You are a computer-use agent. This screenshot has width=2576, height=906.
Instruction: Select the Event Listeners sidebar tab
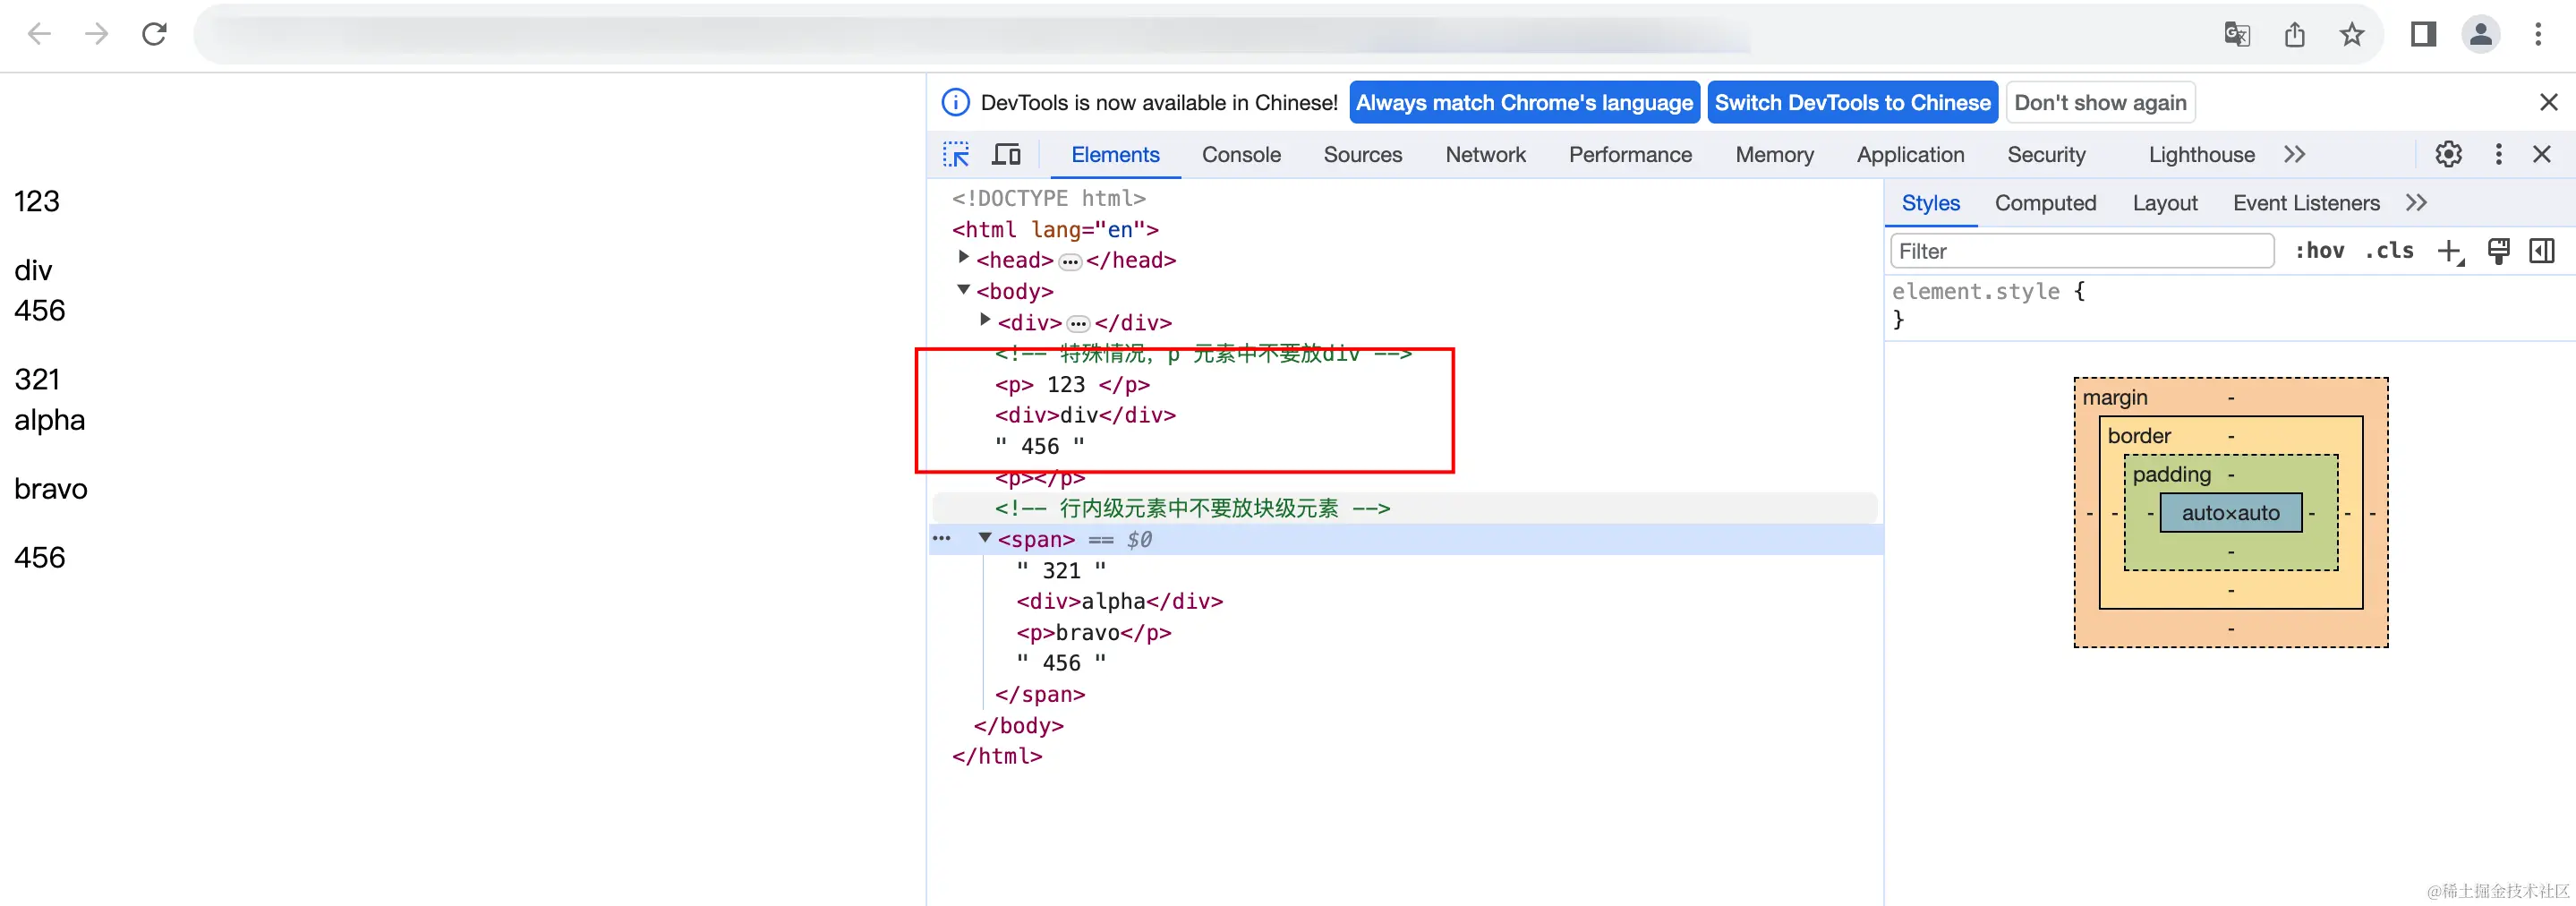2307,203
